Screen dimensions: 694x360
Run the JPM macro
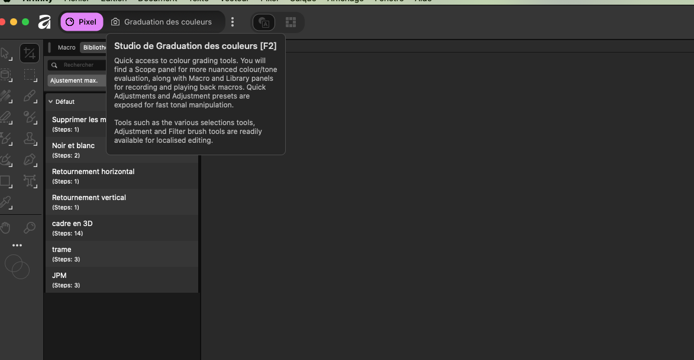122,280
